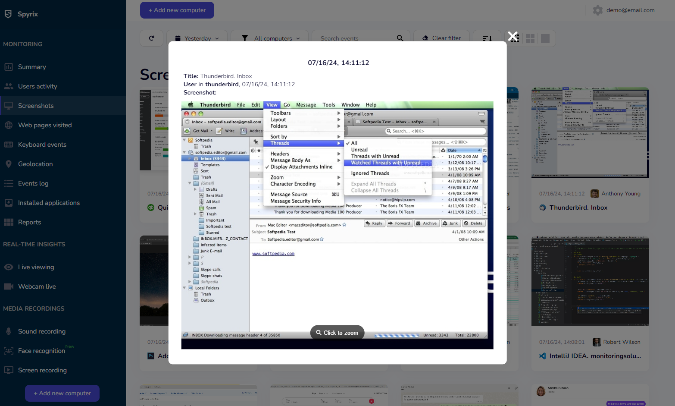The image size is (675, 406).
Task: Click the Anthony Young name
Action: 621,194
